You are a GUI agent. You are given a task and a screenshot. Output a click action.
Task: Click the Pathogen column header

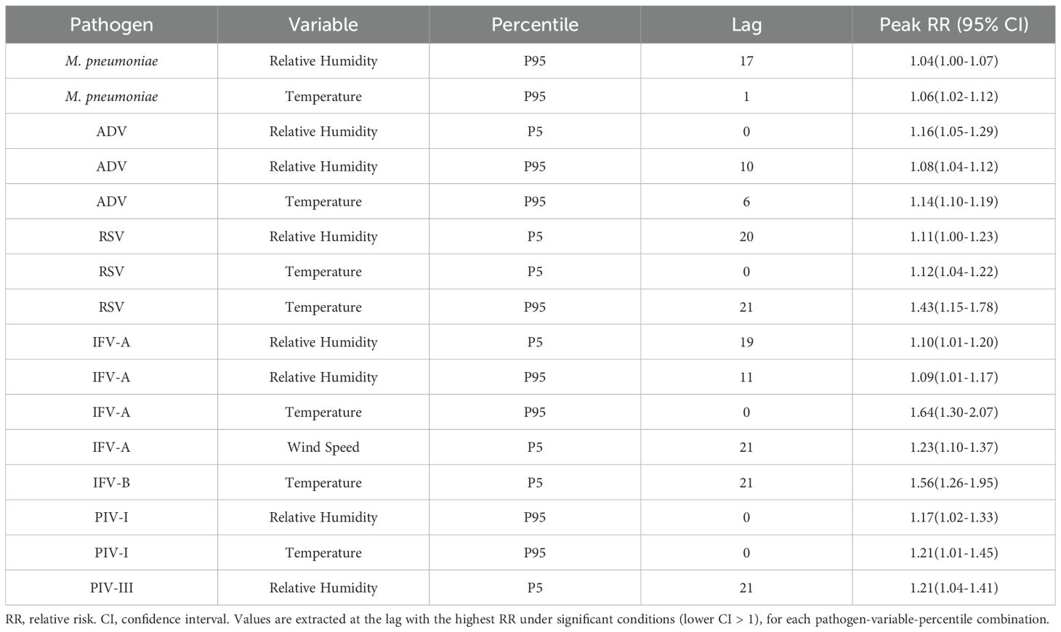coord(111,25)
